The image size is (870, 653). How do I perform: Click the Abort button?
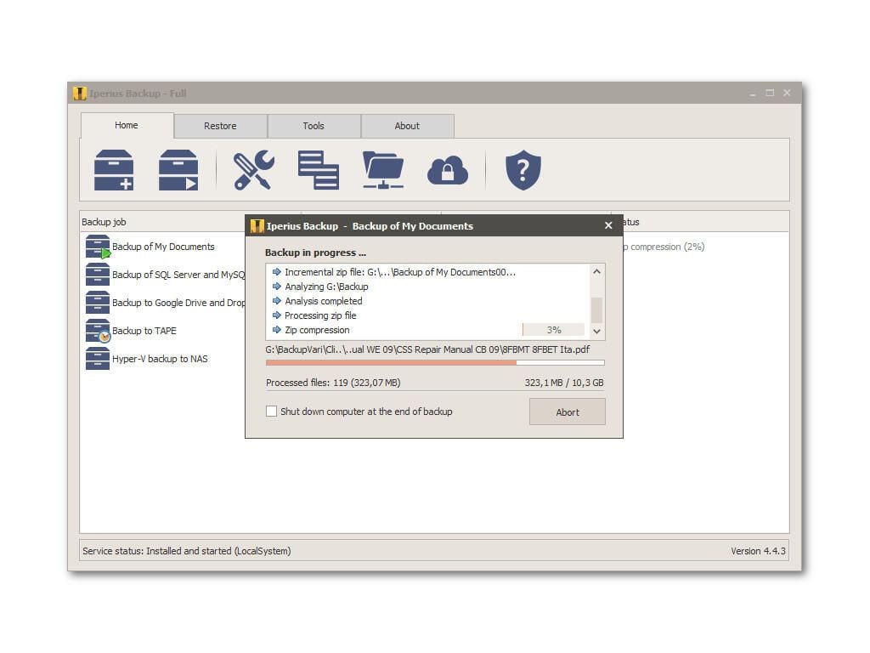pyautogui.click(x=567, y=412)
